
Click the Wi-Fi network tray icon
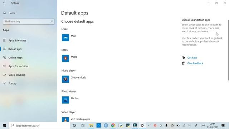184,125
